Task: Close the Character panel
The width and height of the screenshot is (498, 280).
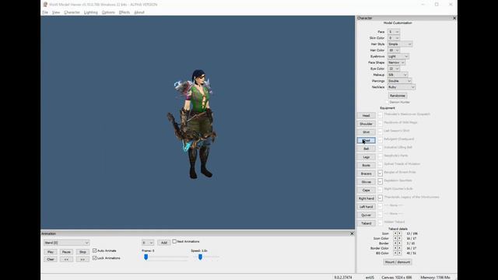Action: [x=454, y=18]
